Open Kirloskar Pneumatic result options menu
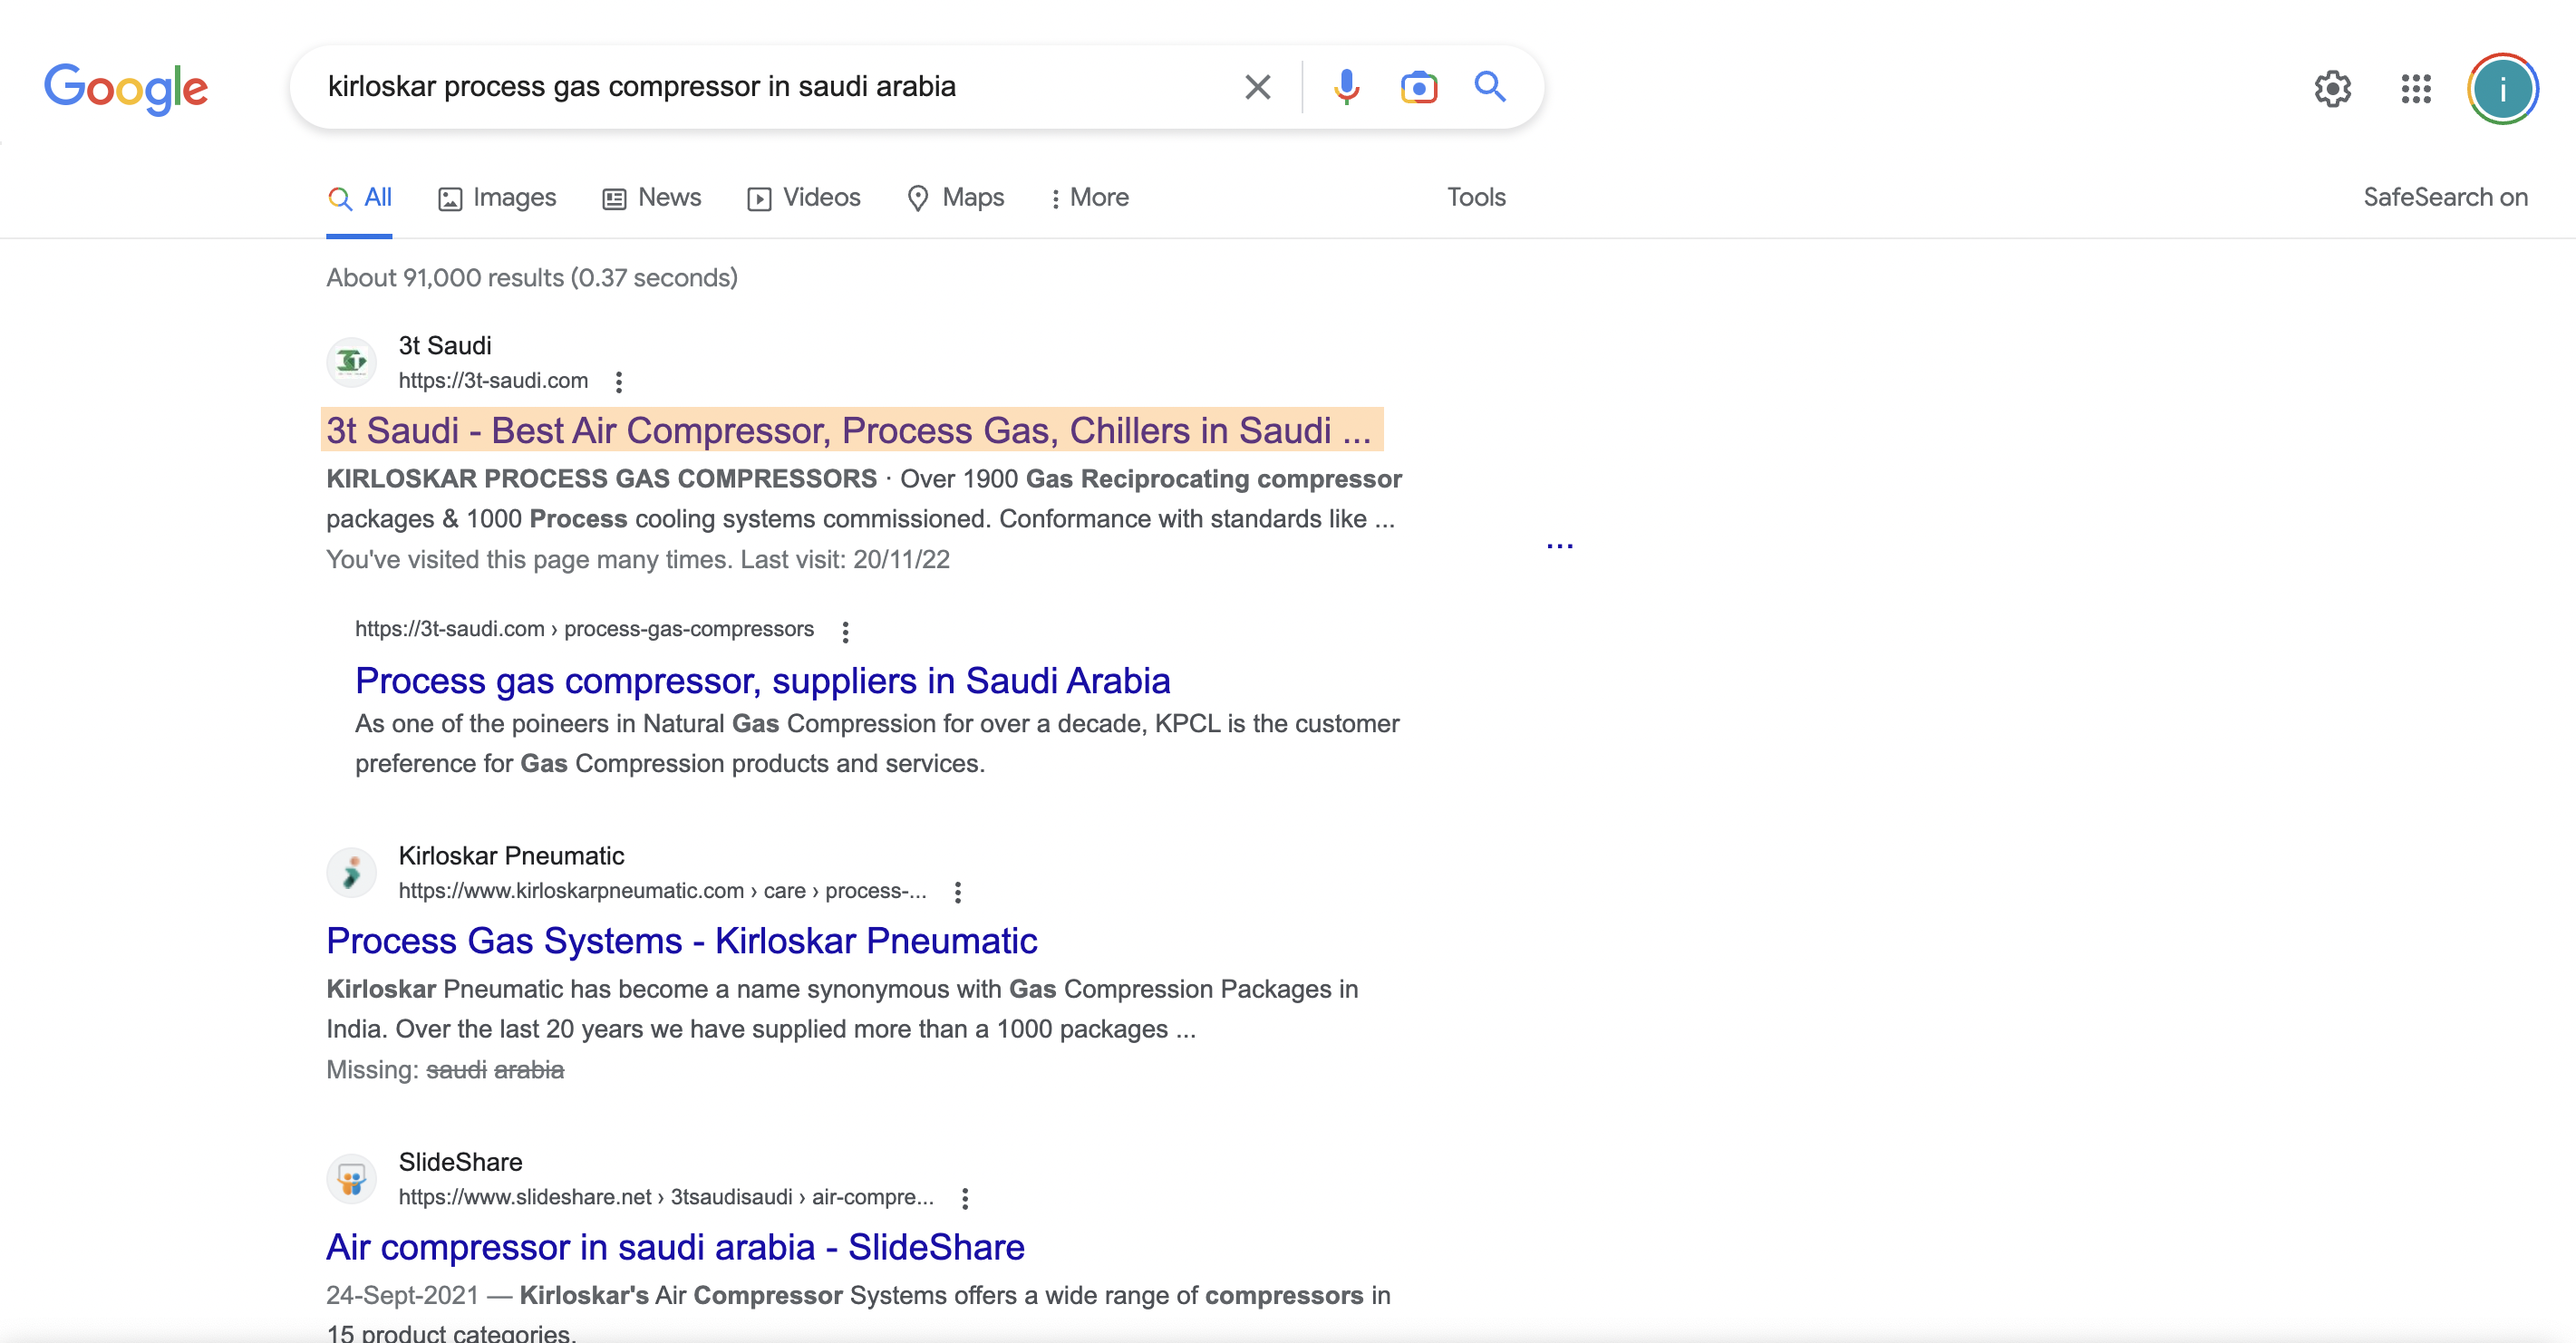 click(x=958, y=892)
